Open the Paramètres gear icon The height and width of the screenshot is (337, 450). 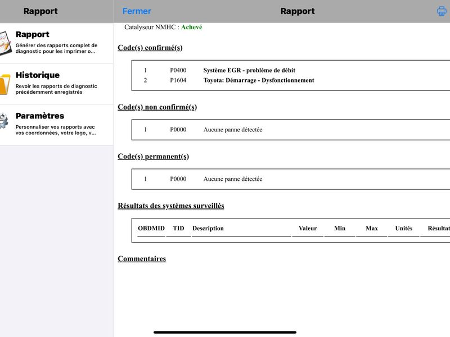point(4,121)
